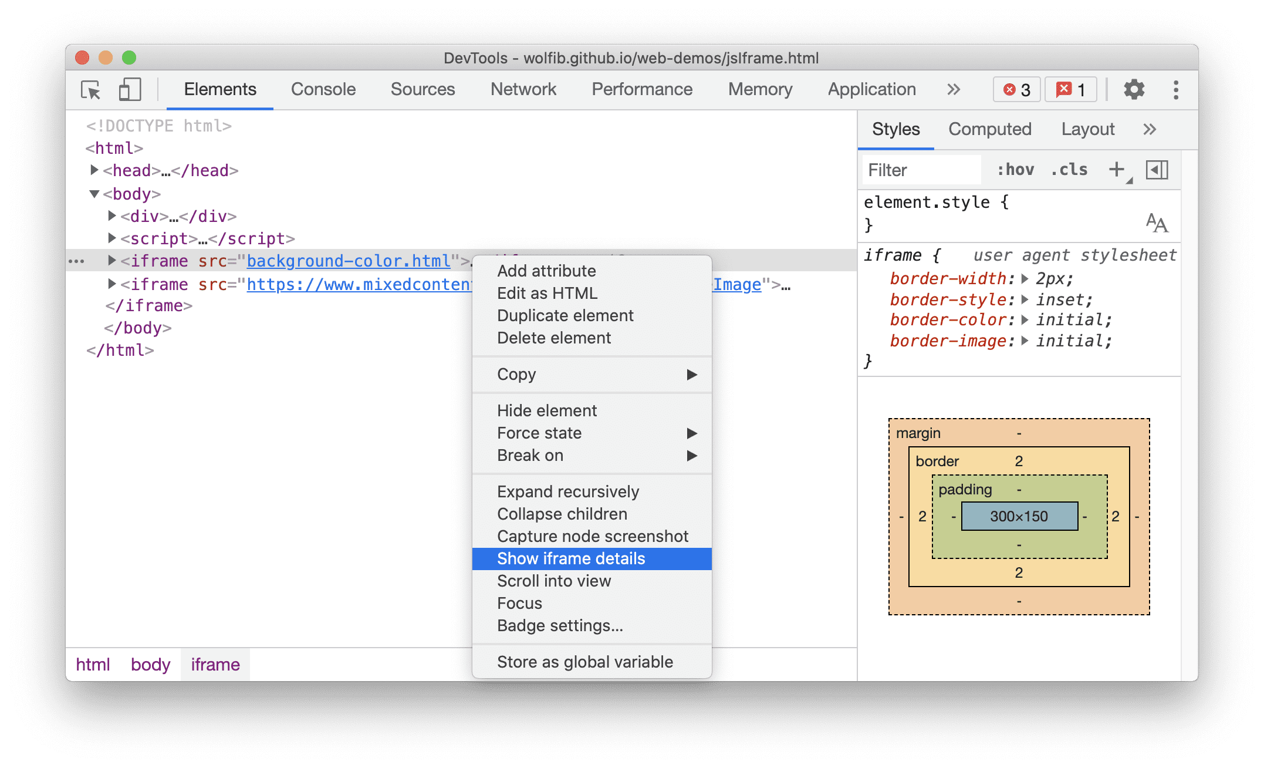Select the Sources tab
This screenshot has width=1264, height=768.
coord(422,89)
